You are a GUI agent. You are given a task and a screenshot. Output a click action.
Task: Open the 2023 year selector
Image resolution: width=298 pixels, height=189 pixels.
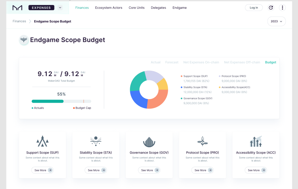click(276, 21)
